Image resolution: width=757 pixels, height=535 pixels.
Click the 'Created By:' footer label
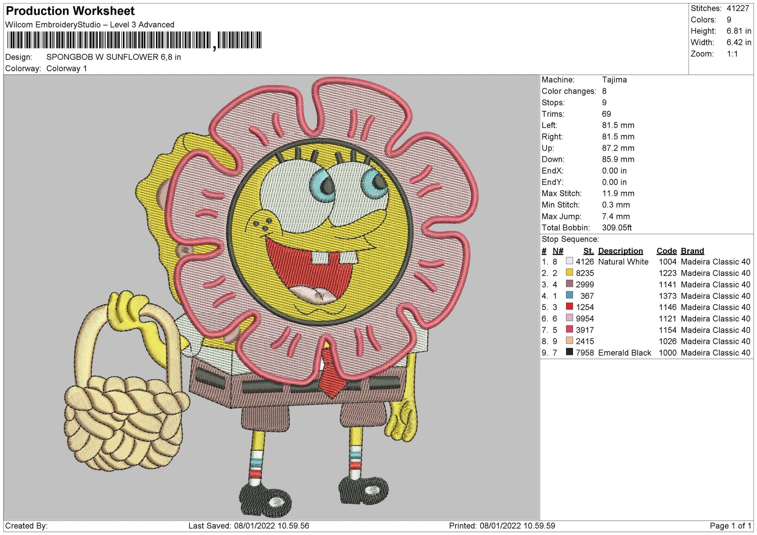coord(26,526)
